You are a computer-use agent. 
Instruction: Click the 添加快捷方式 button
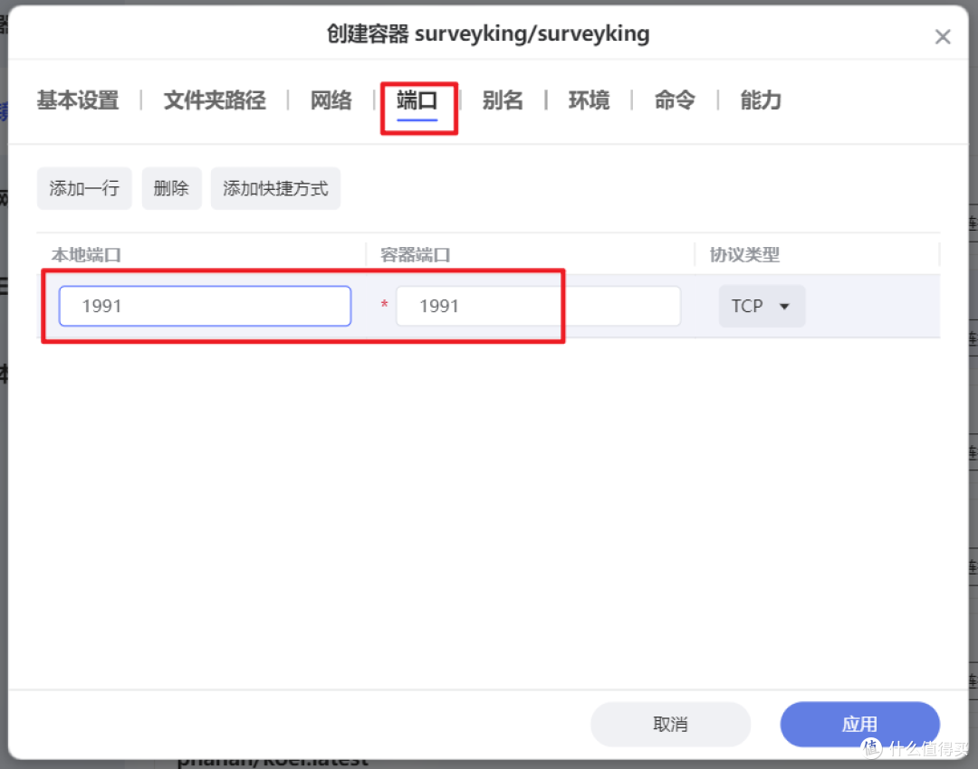(x=275, y=188)
